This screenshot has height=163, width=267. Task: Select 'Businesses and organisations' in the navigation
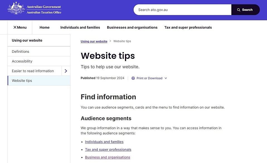pos(132,27)
